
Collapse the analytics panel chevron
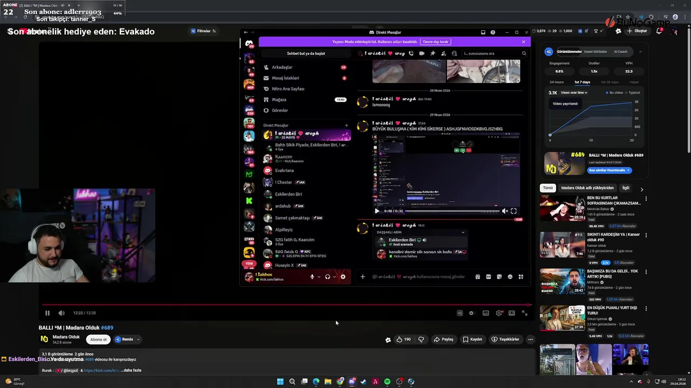click(x=640, y=52)
